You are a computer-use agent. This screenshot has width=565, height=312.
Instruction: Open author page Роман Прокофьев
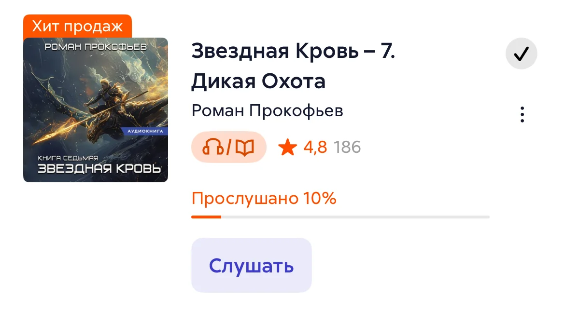pyautogui.click(x=267, y=110)
